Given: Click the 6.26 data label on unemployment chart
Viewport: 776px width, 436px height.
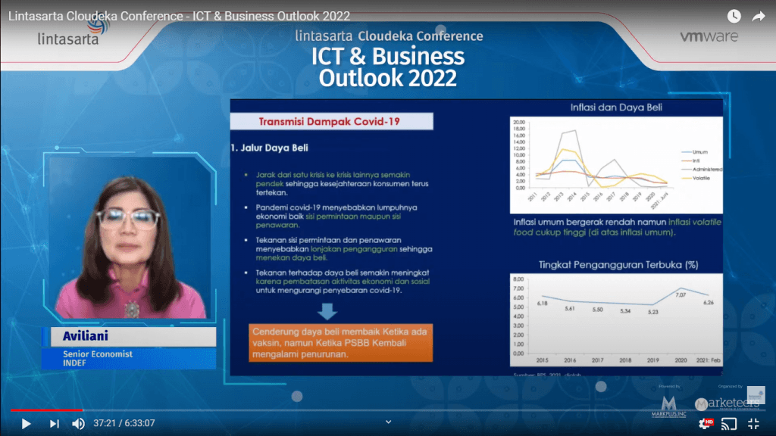Looking at the screenshot, I should (x=709, y=303).
